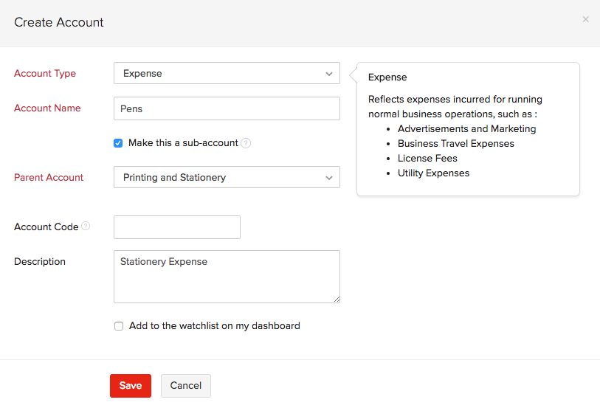
Task: Expand the Parent Account dropdown
Action: click(227, 177)
